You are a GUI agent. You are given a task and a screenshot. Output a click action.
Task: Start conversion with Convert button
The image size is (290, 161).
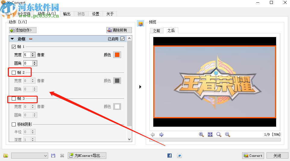[x=253, y=156]
